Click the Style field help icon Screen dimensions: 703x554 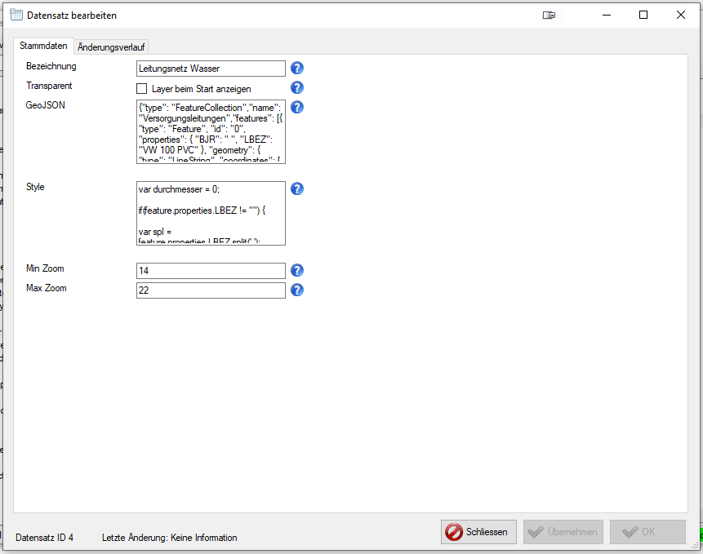point(297,189)
